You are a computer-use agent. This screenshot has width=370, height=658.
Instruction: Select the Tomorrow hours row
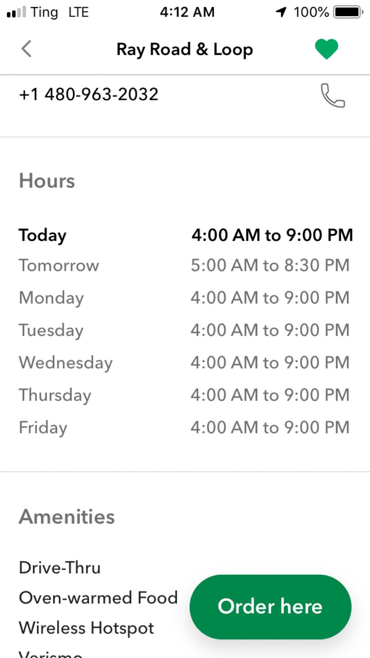(184, 265)
